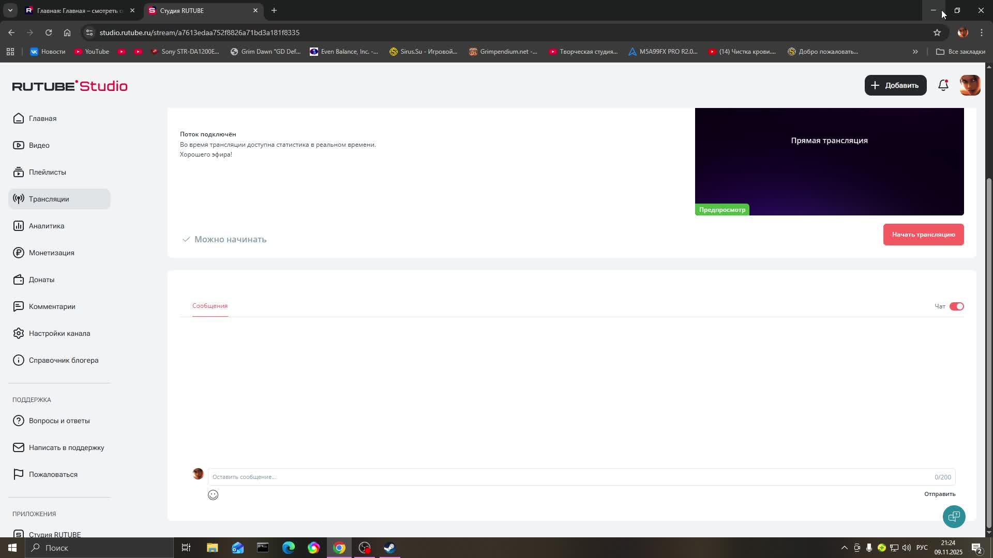The height and width of the screenshot is (558, 993).
Task: Open the Донаты wallet section
Action: (41, 280)
